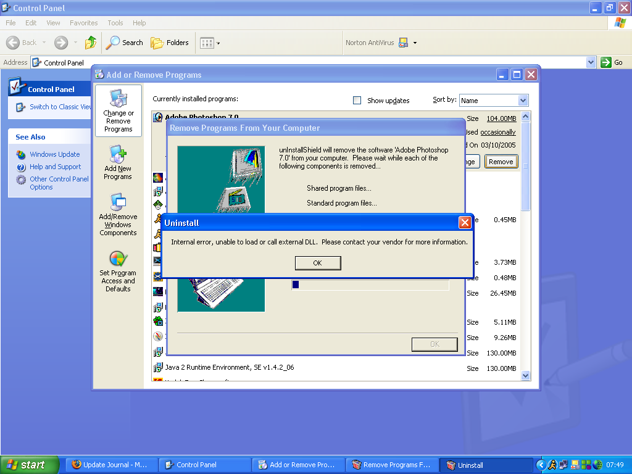
Task: Click Switch to Classic View link
Action: [x=60, y=107]
